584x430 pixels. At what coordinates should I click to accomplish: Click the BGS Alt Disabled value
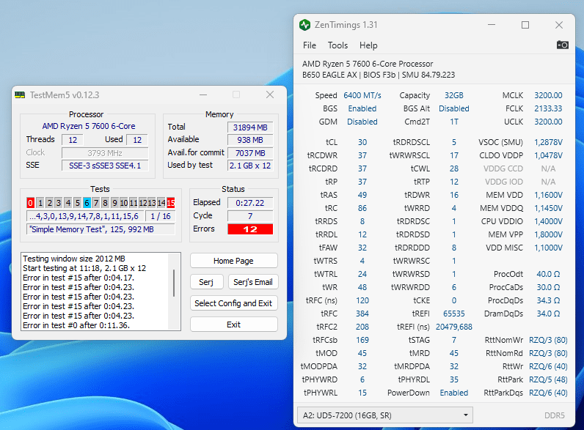[x=454, y=108]
